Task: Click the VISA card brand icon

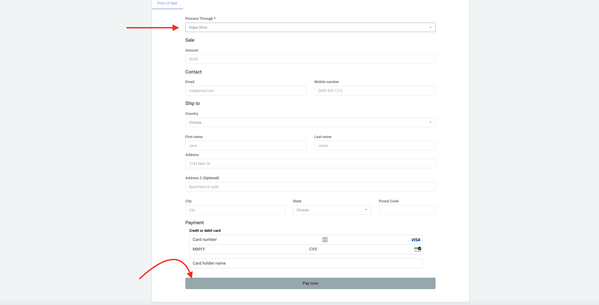Action: [x=415, y=240]
